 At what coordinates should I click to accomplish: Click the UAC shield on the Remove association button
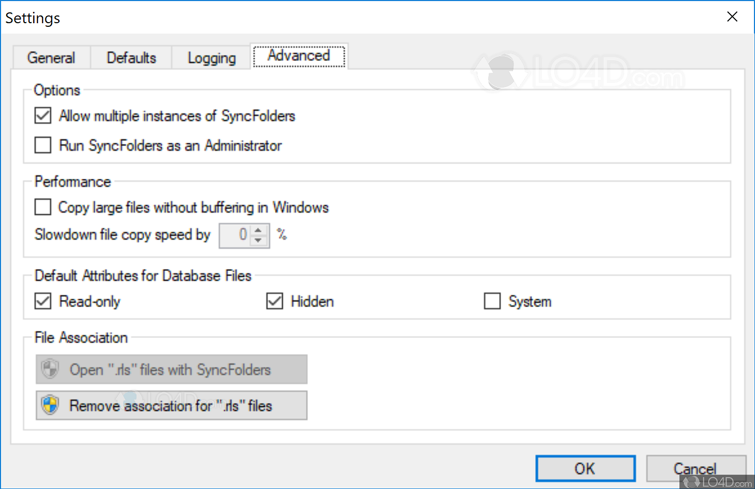(x=49, y=406)
